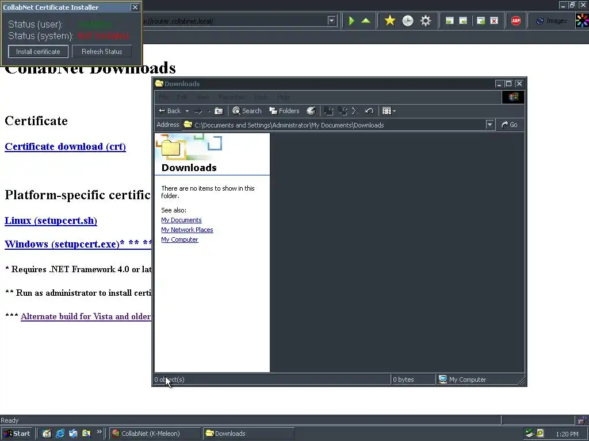Click the green Up triangle in browser toolbar
Viewport: 589px width, 441px height.
point(366,21)
